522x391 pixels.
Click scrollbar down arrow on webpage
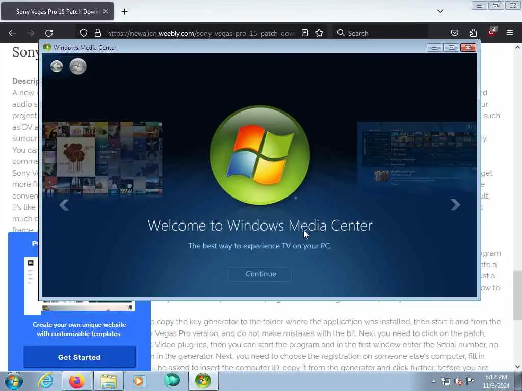[517, 367]
